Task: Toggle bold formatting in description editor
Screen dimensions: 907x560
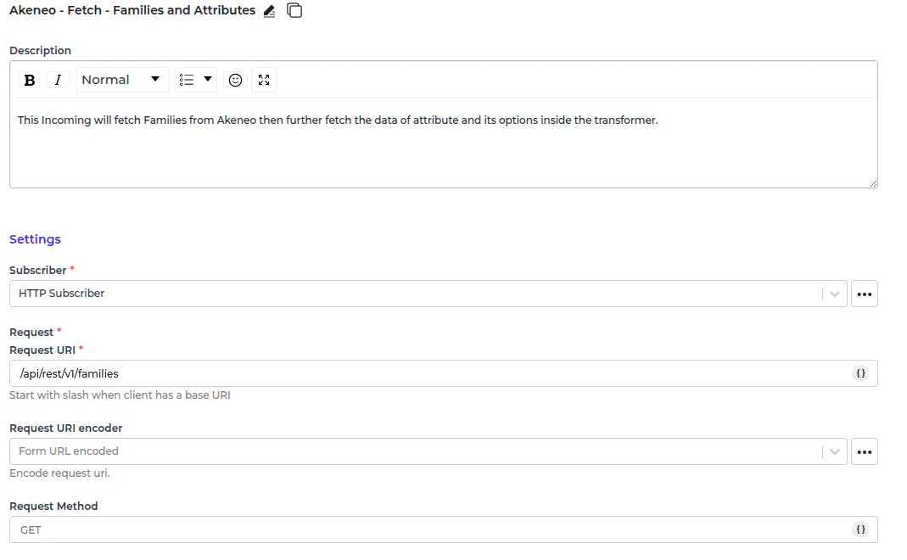Action: (30, 80)
